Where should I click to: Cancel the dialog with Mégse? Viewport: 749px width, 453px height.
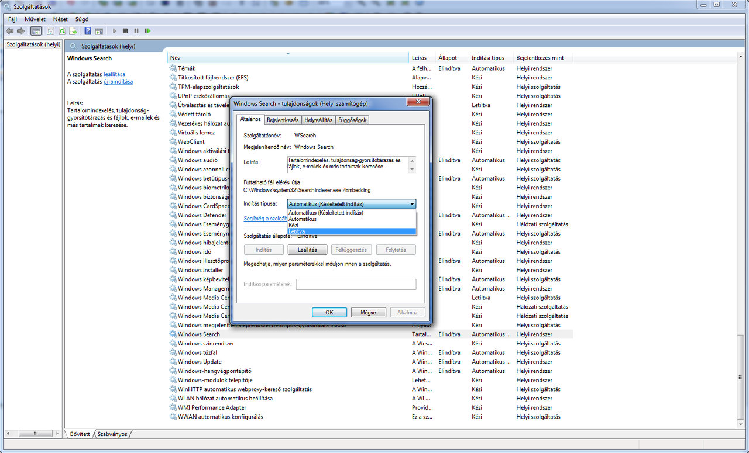point(368,313)
